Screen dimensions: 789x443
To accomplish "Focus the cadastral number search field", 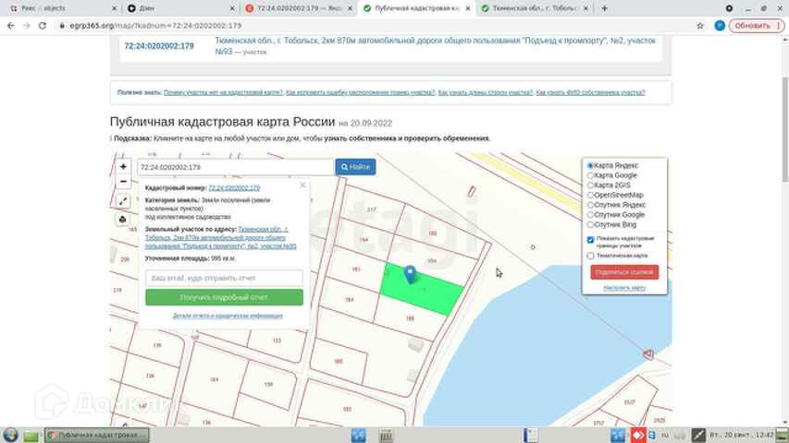I will [236, 167].
